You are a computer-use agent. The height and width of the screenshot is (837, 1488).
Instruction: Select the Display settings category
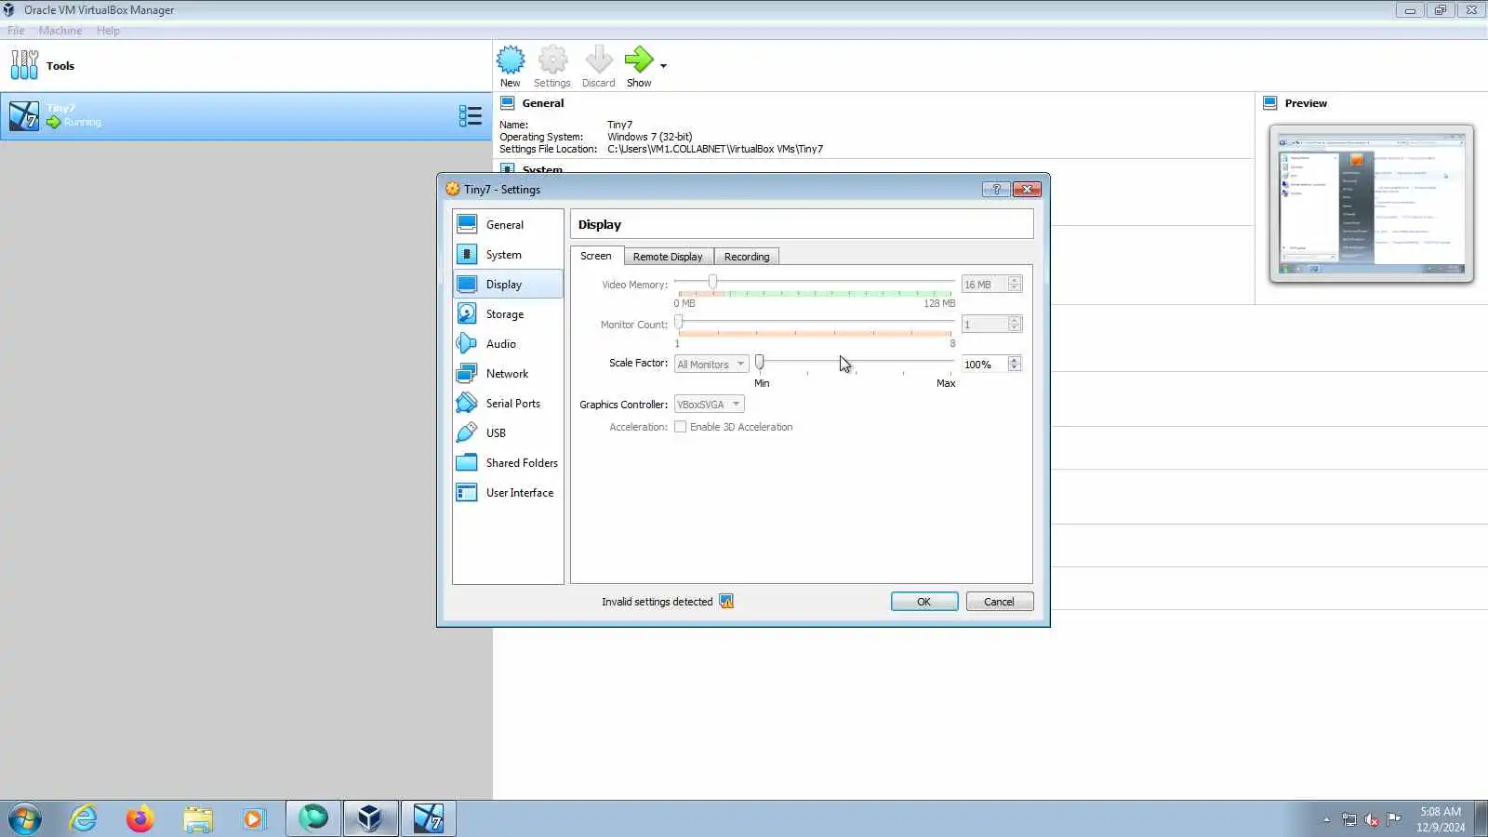[508, 285]
